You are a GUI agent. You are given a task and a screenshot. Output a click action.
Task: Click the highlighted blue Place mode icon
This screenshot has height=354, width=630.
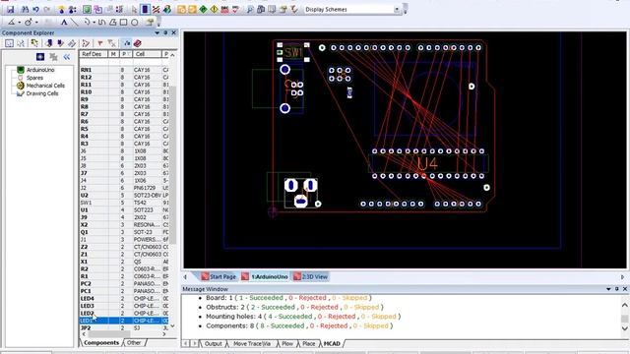click(146, 9)
